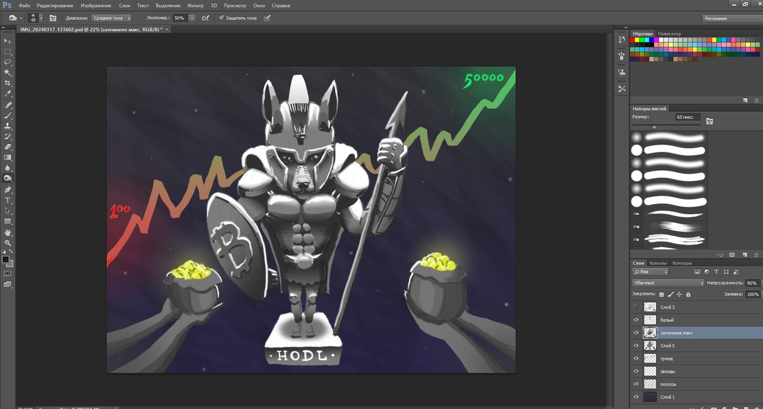Filter layers by pixel layer icon
Screen dimensions: 763x409
tap(697, 271)
